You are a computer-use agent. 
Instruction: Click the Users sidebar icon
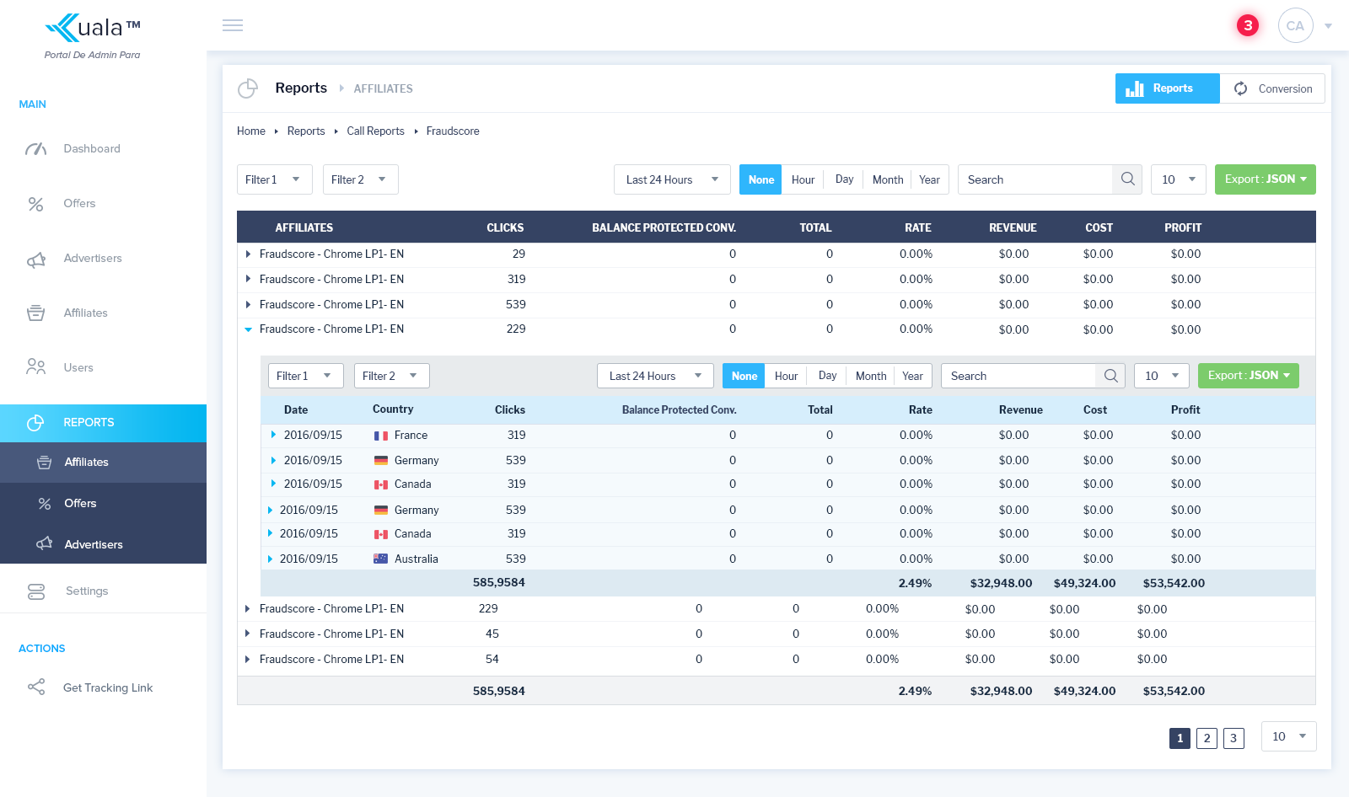(x=36, y=367)
